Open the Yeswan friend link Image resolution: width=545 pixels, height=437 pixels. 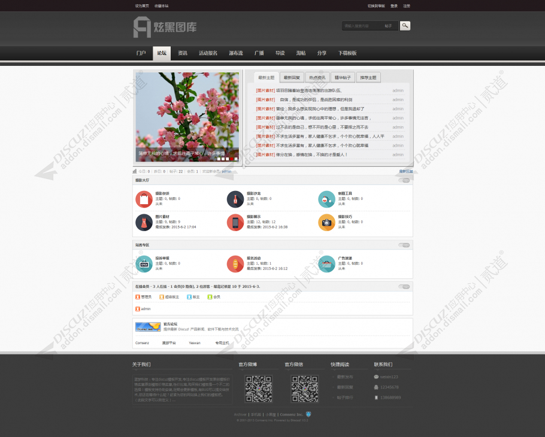[x=195, y=343]
